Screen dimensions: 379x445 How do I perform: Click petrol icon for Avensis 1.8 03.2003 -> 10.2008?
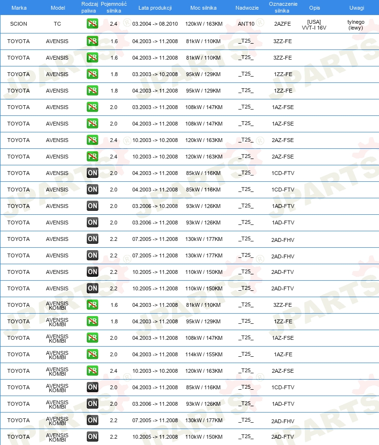click(93, 74)
